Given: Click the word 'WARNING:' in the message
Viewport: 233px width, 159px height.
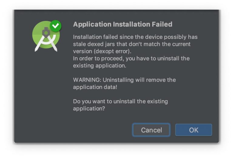Looking at the screenshot, I should coord(87,80).
